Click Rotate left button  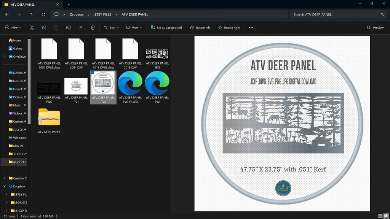[200, 27]
